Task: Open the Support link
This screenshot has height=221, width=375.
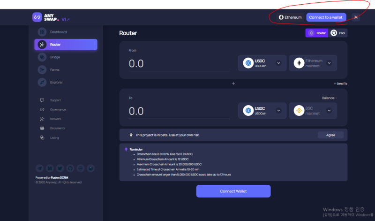Action: pos(55,100)
